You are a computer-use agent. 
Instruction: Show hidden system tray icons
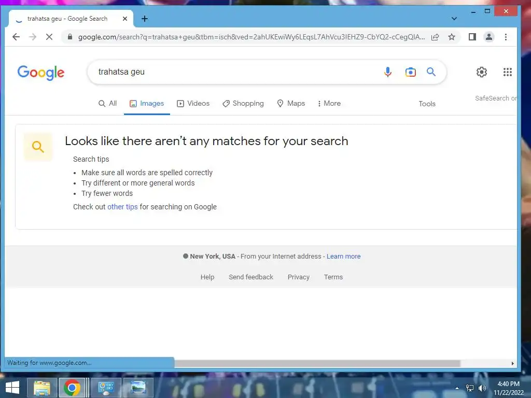(457, 388)
